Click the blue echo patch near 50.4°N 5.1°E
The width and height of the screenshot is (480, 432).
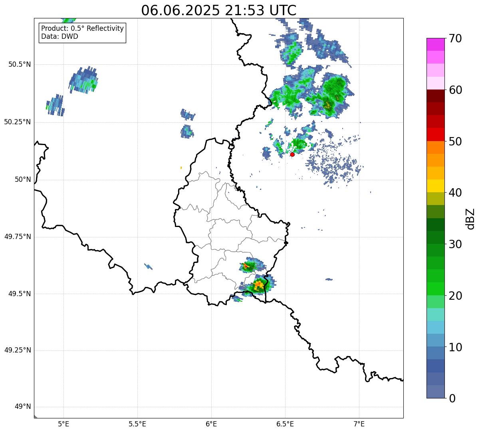[83, 80]
